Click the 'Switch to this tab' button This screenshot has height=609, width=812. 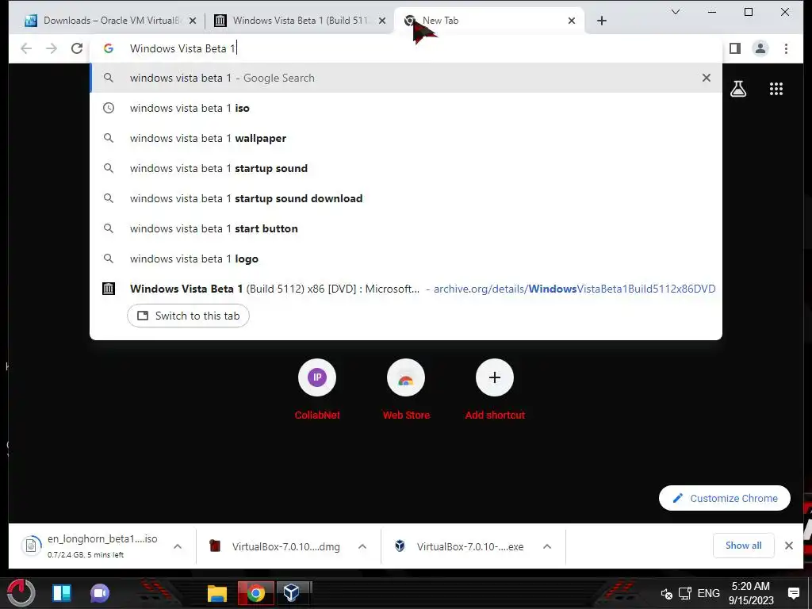point(188,316)
